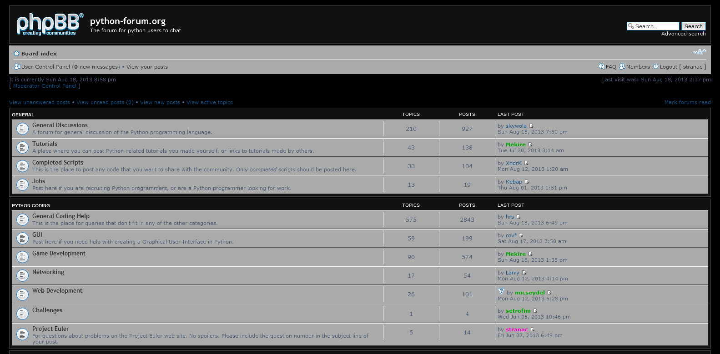
Task: Open the Board index link
Action: click(x=39, y=54)
